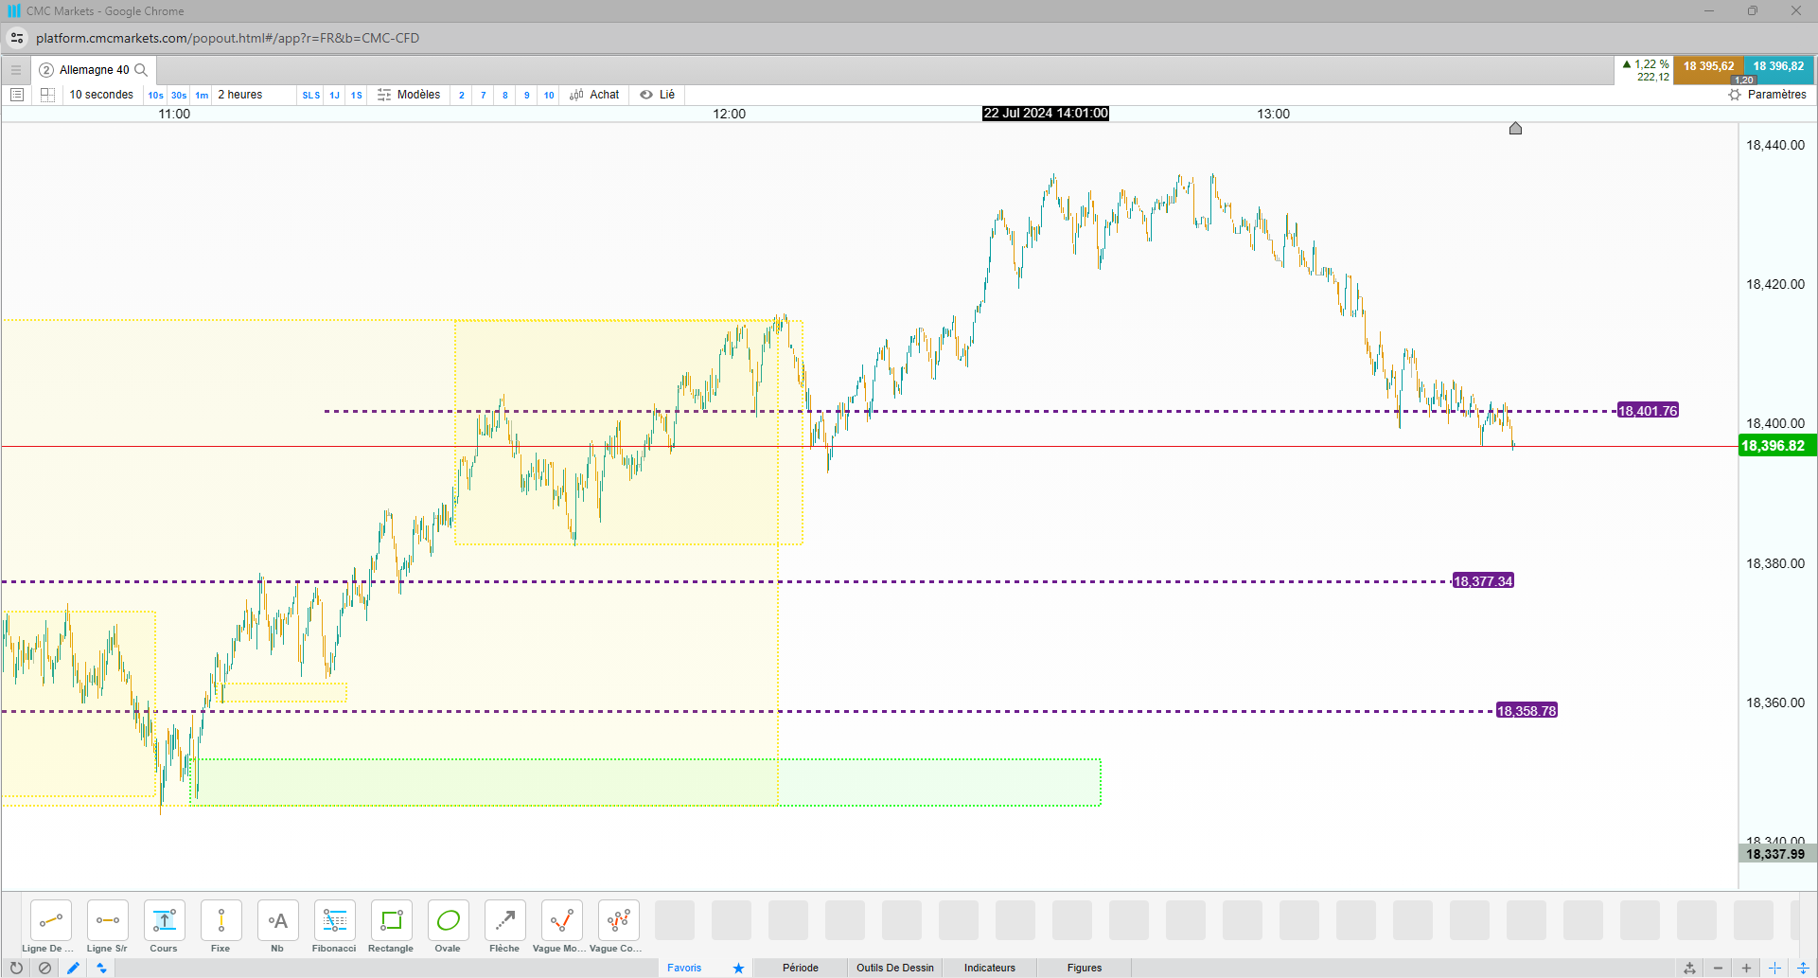Switch to the Outils De Dessin tab
1818x978 pixels.
(x=895, y=968)
